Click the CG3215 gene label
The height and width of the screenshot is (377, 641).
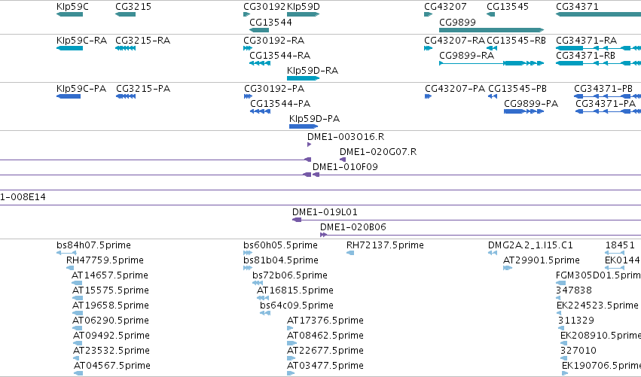[133, 7]
